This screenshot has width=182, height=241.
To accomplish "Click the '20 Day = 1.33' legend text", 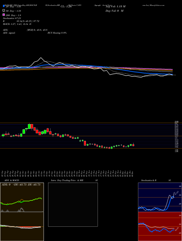I will pos(13,7).
